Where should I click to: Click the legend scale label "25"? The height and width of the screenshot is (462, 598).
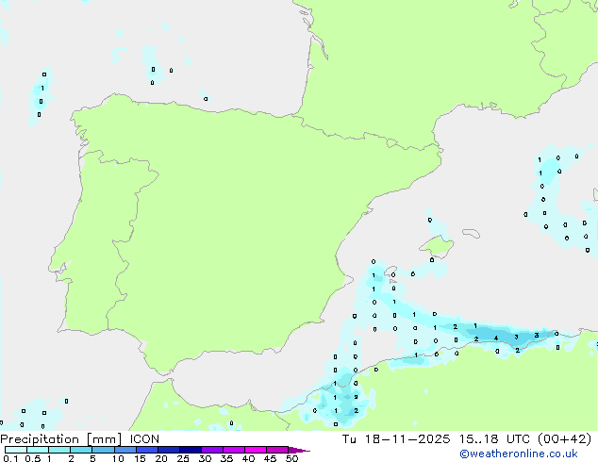click(183, 458)
